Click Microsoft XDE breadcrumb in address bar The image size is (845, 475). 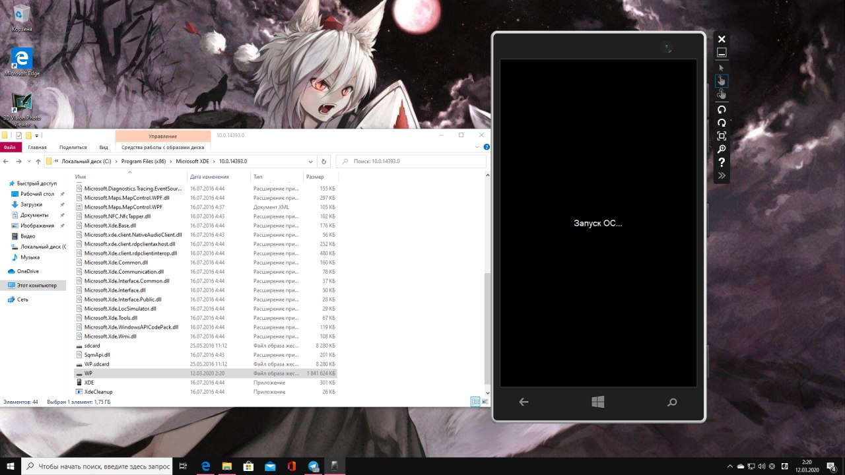coord(192,161)
